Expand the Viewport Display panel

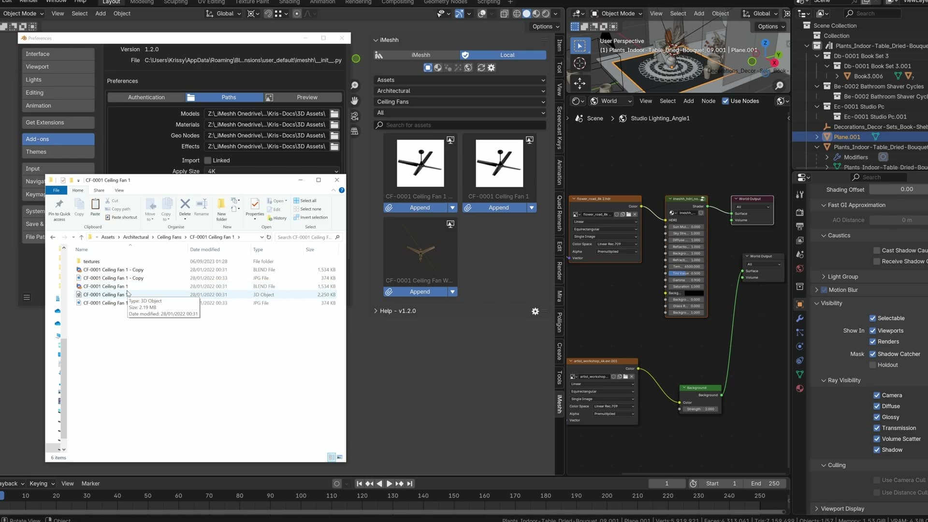click(x=842, y=509)
